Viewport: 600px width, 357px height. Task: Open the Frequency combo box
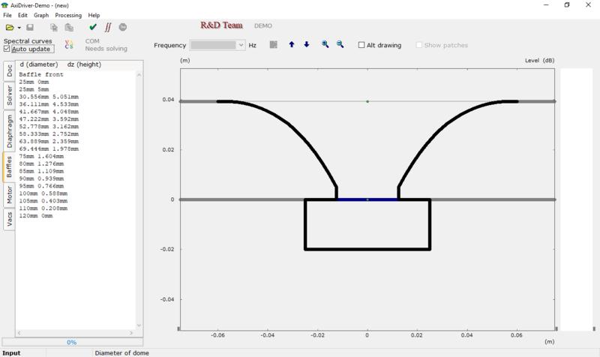[217, 45]
